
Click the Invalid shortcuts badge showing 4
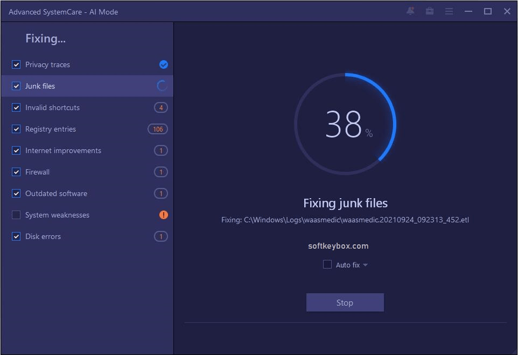pyautogui.click(x=160, y=107)
